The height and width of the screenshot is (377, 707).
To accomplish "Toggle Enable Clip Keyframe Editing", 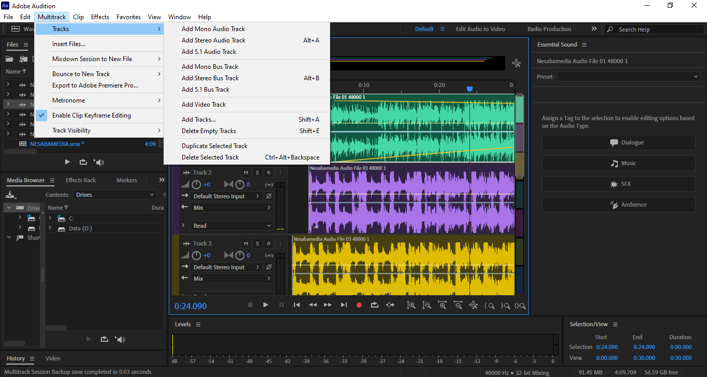I will [91, 115].
